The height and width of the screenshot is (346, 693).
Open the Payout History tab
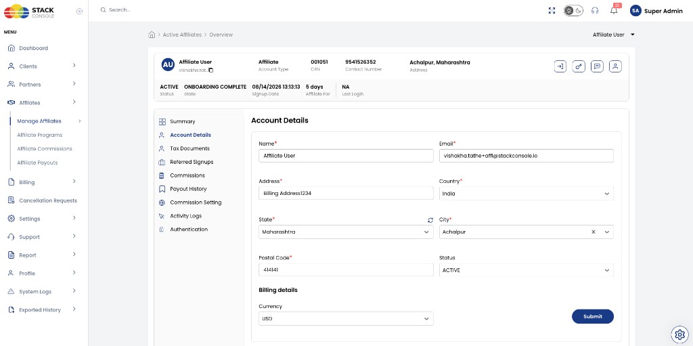click(188, 189)
